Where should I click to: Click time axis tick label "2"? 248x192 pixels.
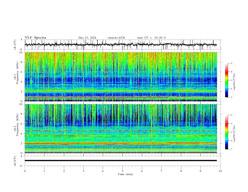(x=64, y=171)
